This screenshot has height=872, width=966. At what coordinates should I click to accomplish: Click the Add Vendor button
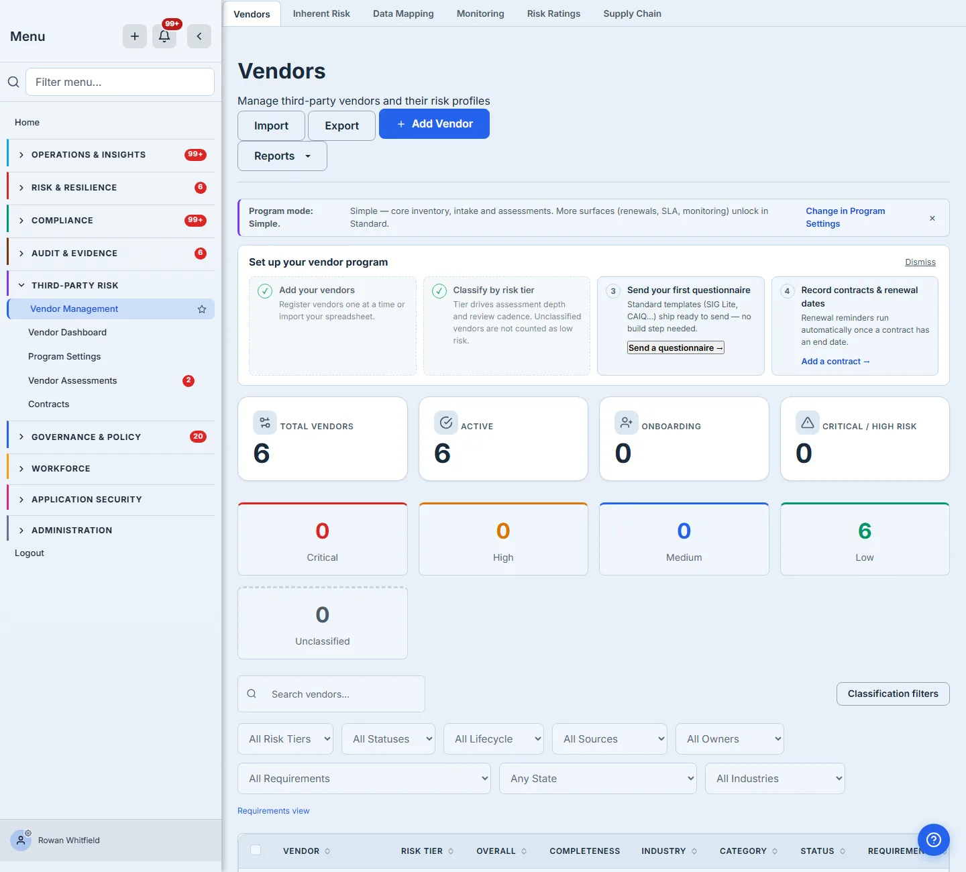click(434, 124)
